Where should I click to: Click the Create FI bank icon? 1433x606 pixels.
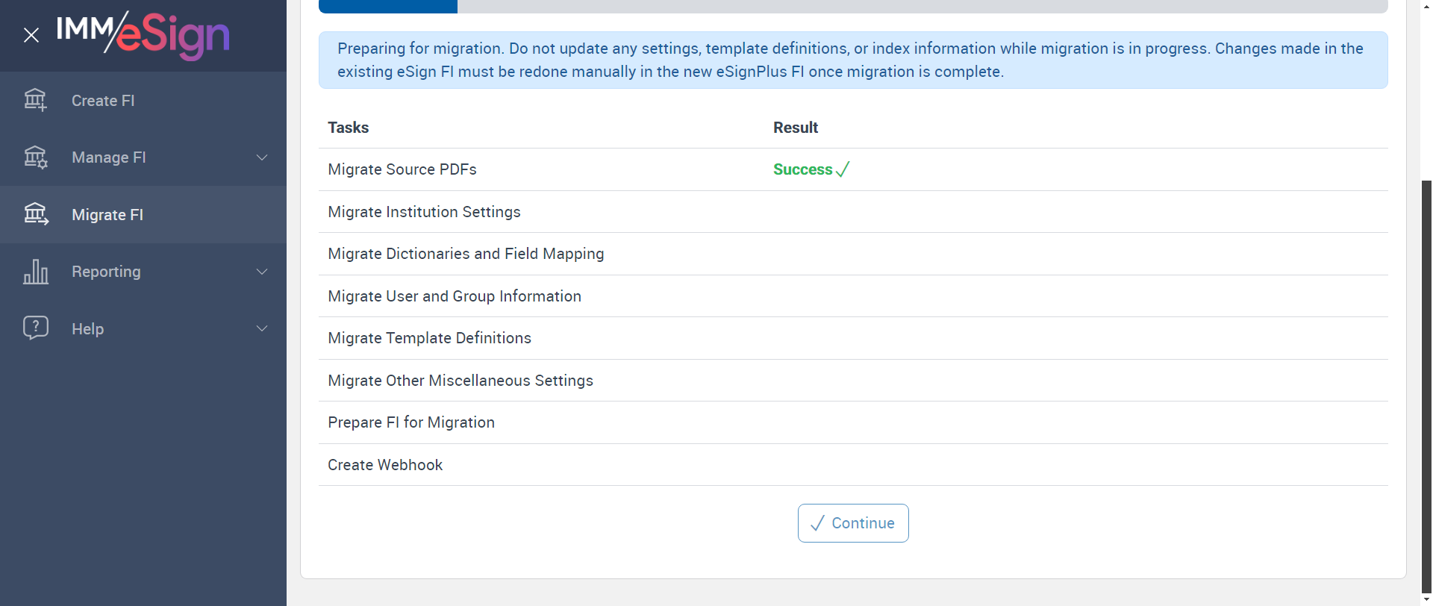coord(35,100)
